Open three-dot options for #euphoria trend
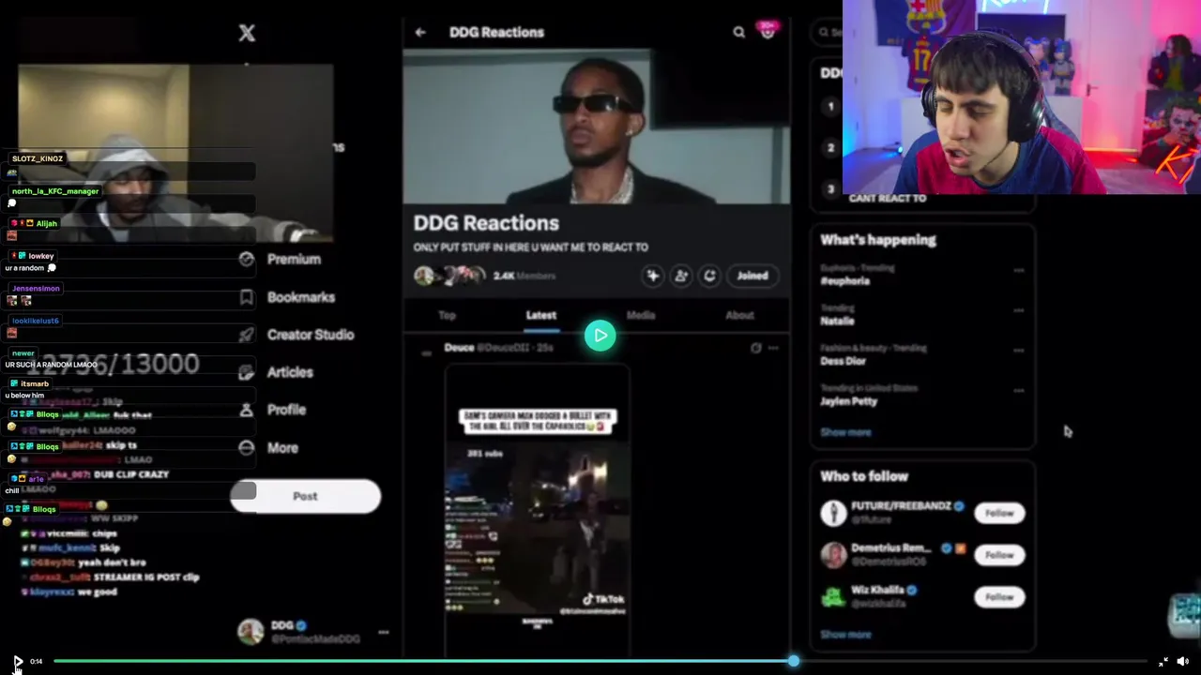Screen dimensions: 1201x675 pos(1019,271)
